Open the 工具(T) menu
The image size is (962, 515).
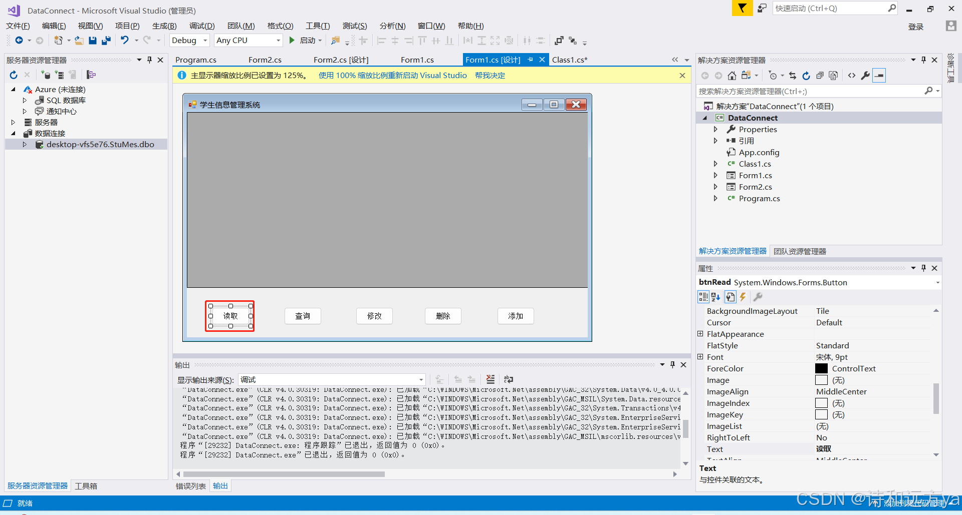coord(318,26)
